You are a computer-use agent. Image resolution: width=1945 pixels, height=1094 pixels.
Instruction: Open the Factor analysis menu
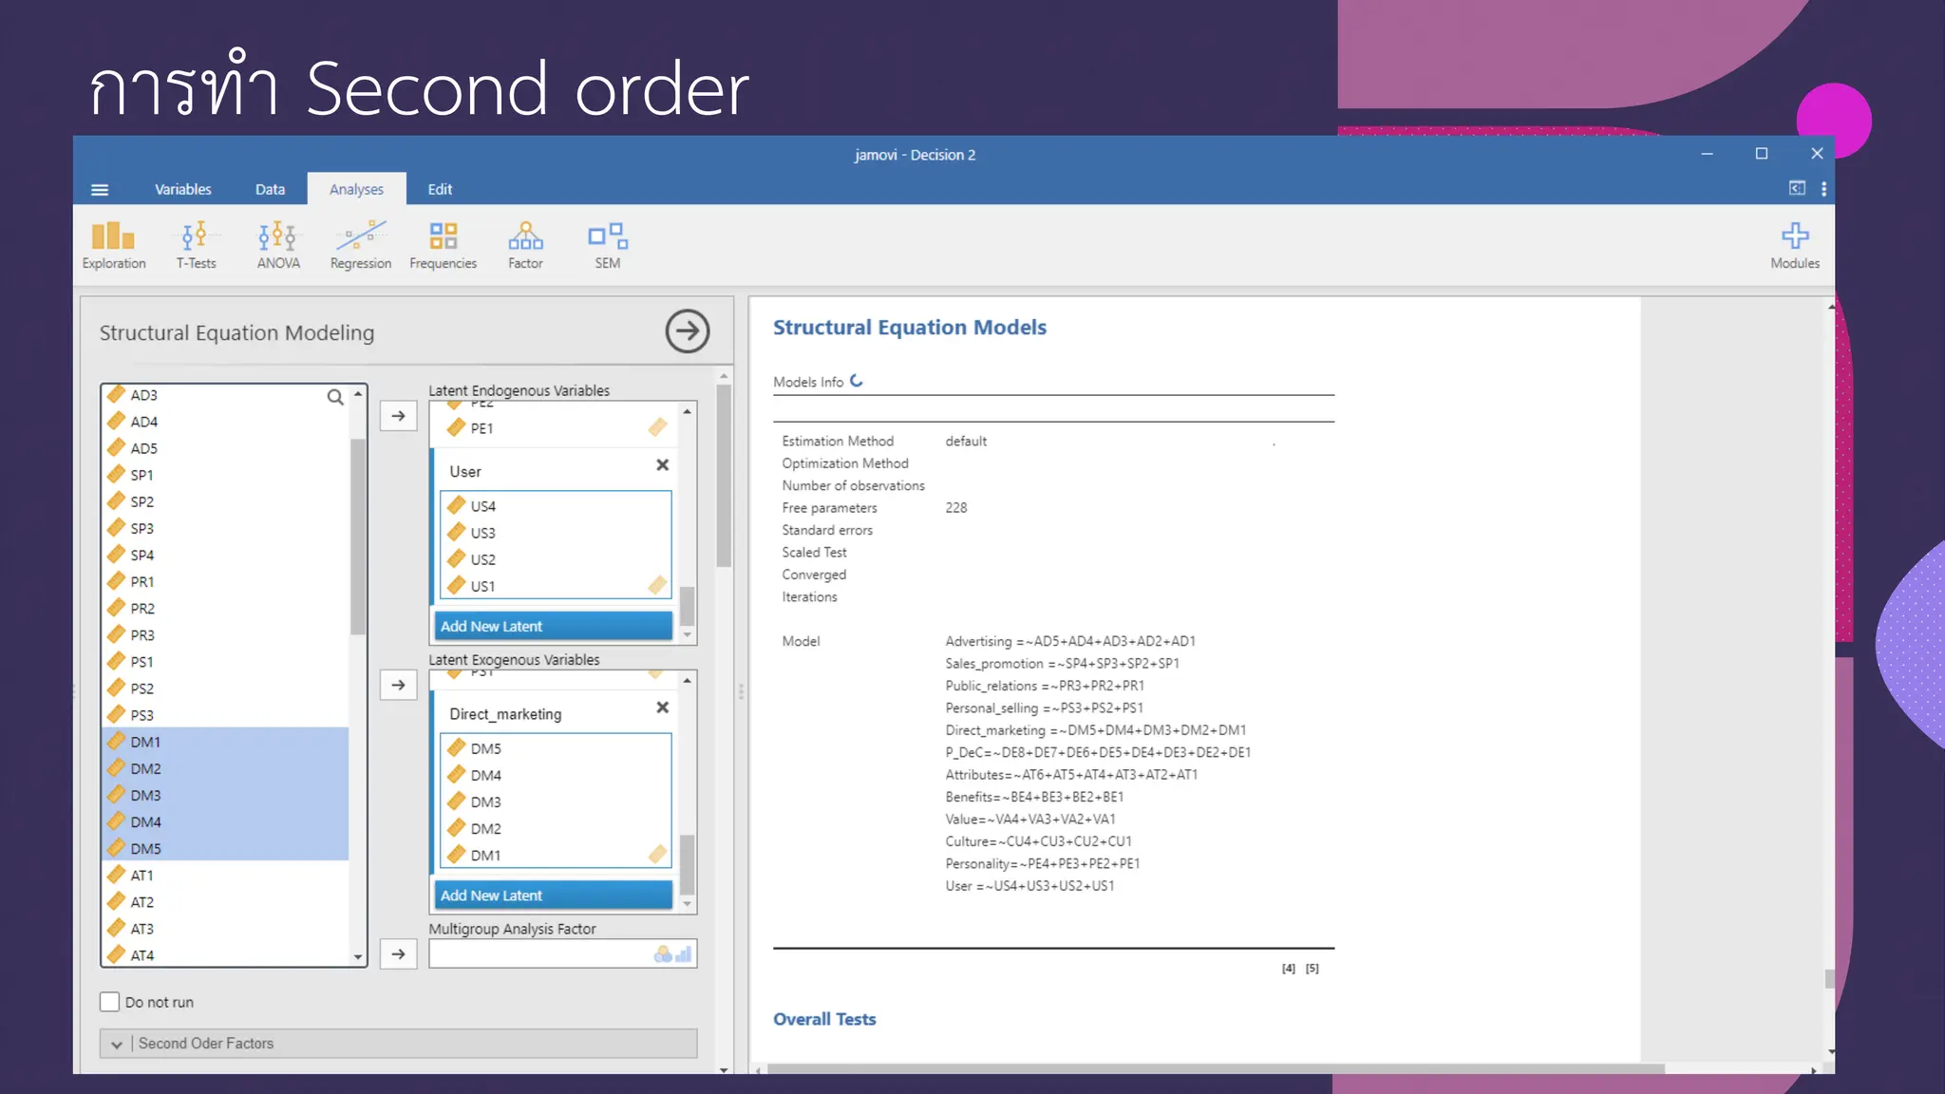525,245
